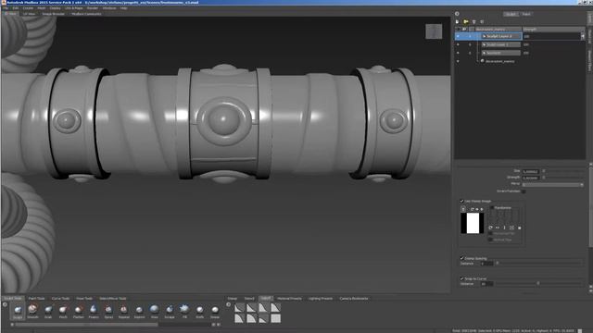
Task: Click the view cube in the viewport corner
Action: [x=434, y=31]
